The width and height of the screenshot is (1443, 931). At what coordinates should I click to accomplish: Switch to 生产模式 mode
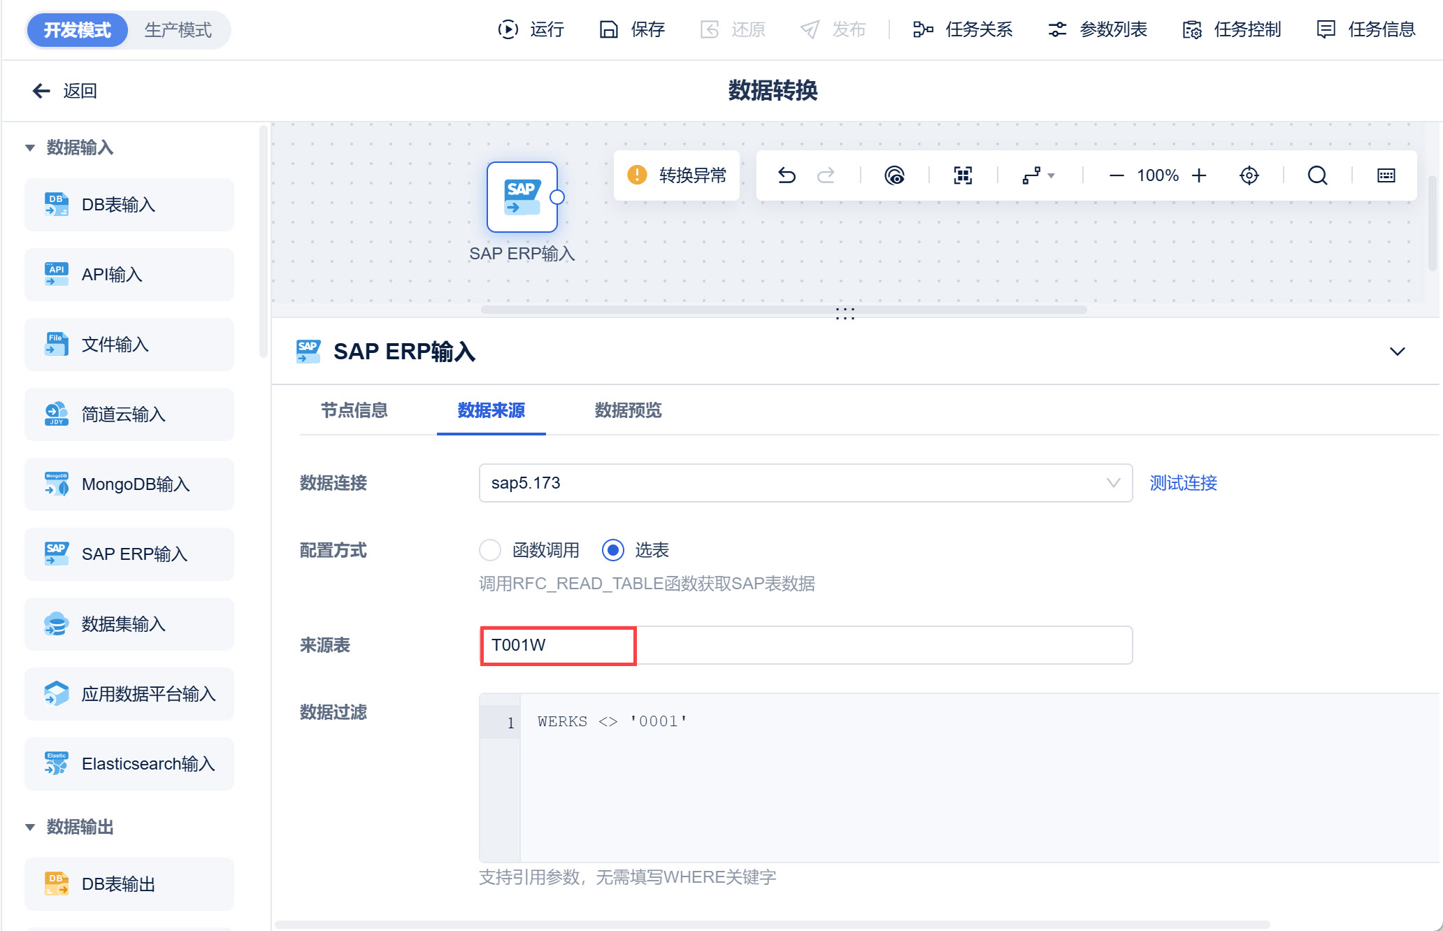point(178,30)
